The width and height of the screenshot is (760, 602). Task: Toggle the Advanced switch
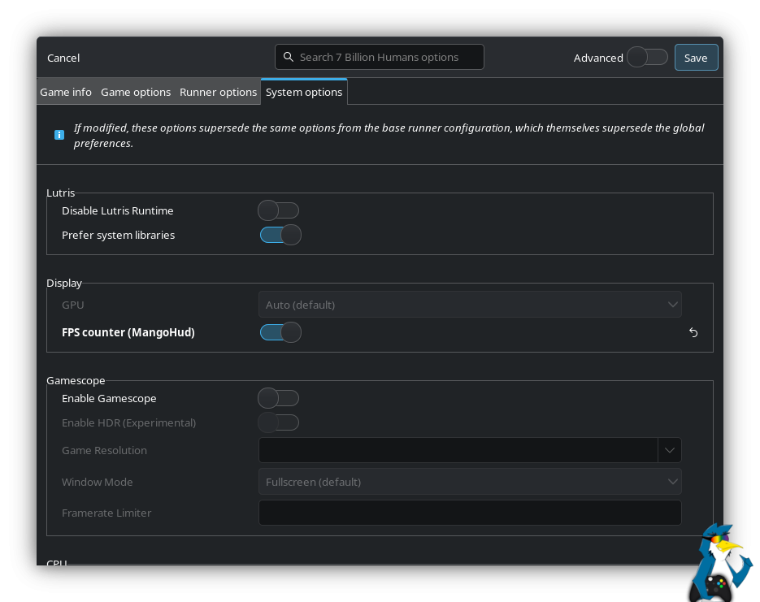point(647,57)
